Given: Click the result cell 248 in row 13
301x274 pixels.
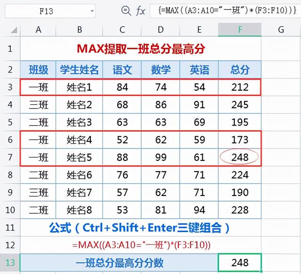Looking at the screenshot, I should click(x=240, y=263).
